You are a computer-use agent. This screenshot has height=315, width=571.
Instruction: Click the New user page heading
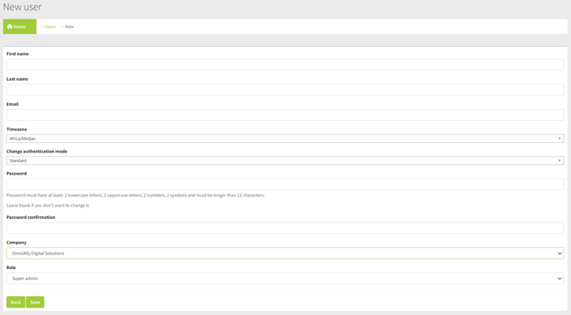coord(22,7)
